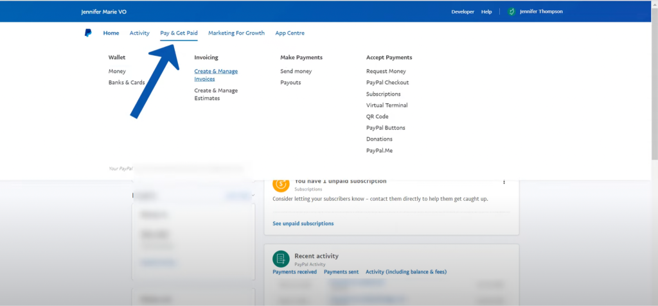Open Jennifer Thompson profile avatar icon
Viewport: 658px width, 306px height.
(511, 12)
